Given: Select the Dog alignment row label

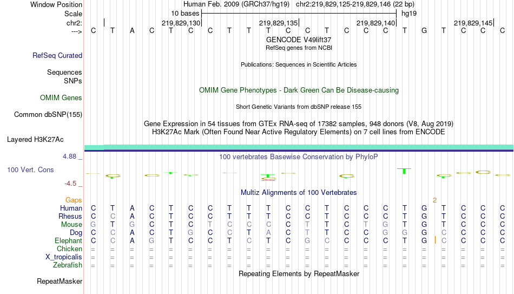Looking at the screenshot, I should pos(76,233).
